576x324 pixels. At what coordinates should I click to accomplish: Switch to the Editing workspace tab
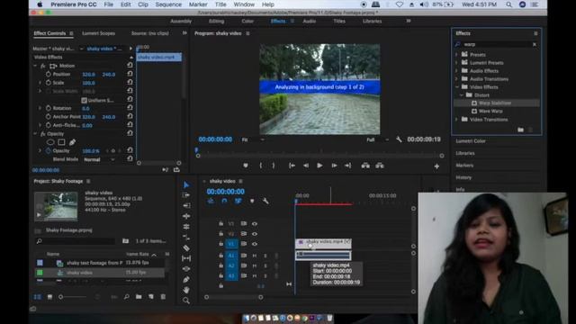click(216, 21)
